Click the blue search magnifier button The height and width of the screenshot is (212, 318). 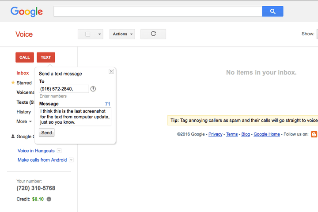(x=273, y=11)
